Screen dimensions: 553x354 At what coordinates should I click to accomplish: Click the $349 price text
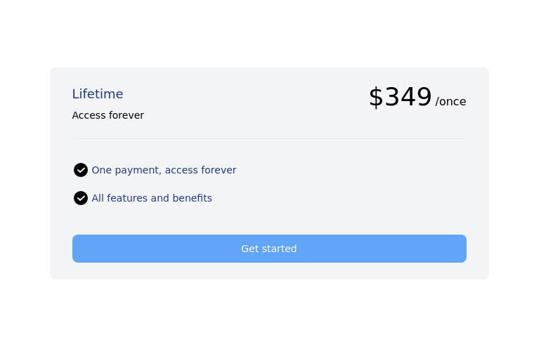click(401, 97)
